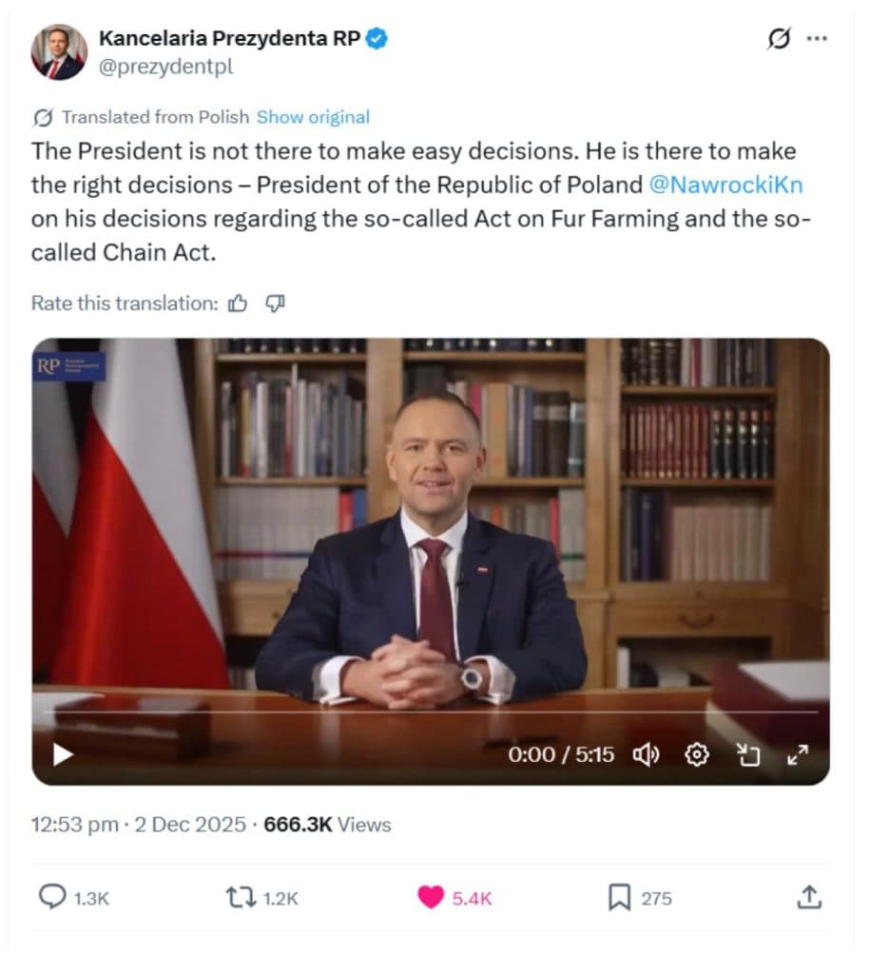Expand video to fullscreen
The image size is (870, 974).
coord(797,754)
